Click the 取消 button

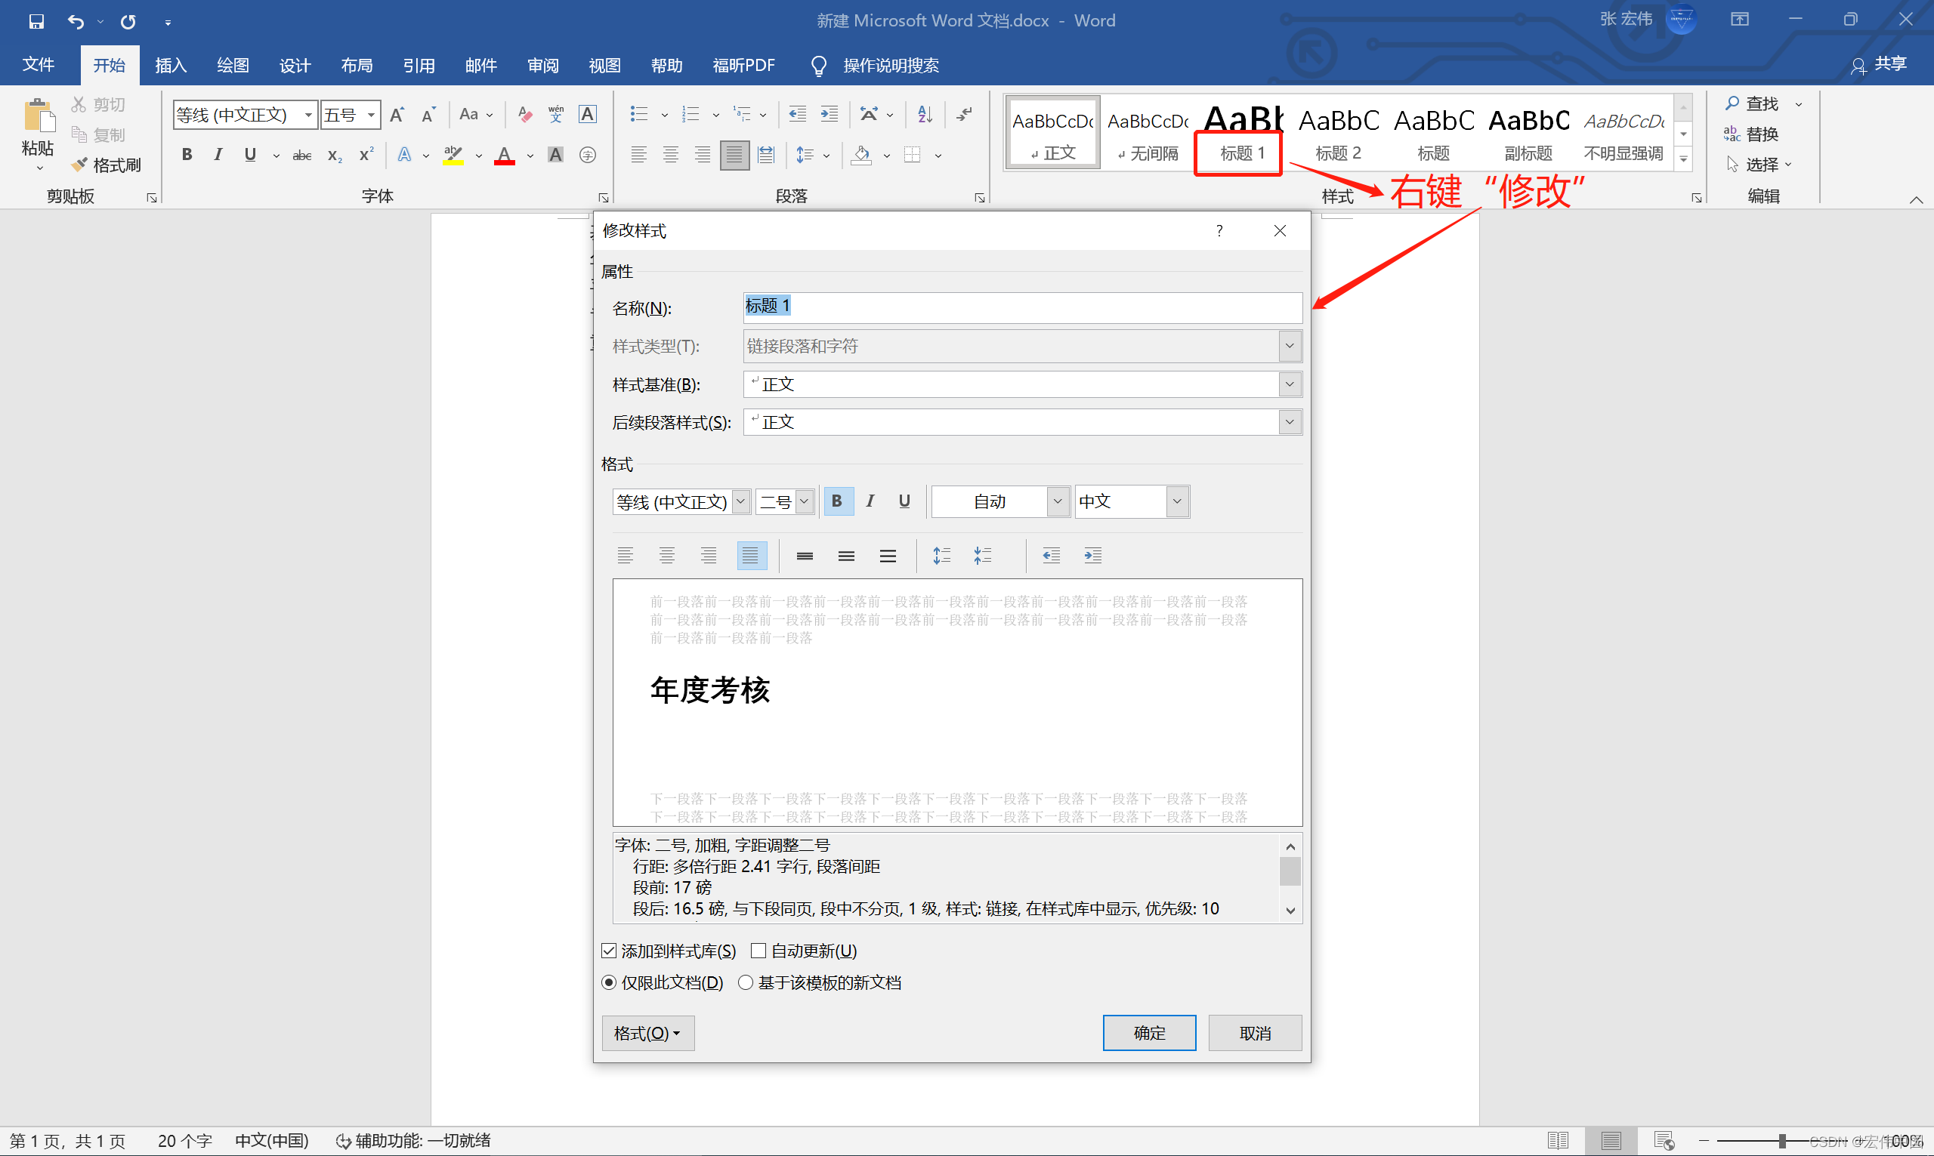point(1255,1033)
